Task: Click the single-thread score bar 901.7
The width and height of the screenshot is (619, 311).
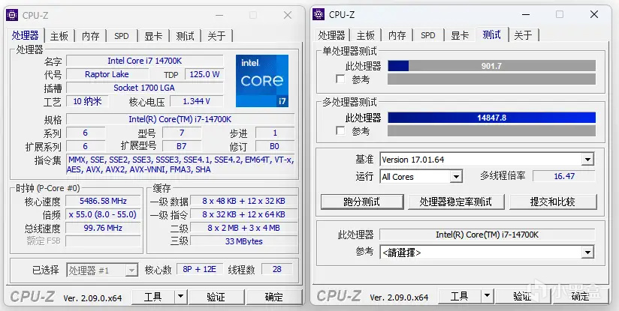Action: [x=491, y=66]
